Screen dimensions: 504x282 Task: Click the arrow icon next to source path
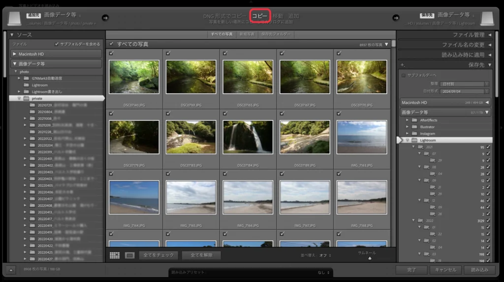105,18
